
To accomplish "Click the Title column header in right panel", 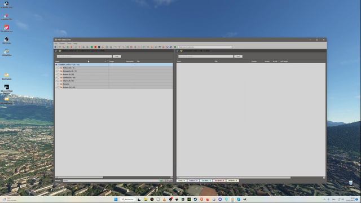I will (216, 61).
